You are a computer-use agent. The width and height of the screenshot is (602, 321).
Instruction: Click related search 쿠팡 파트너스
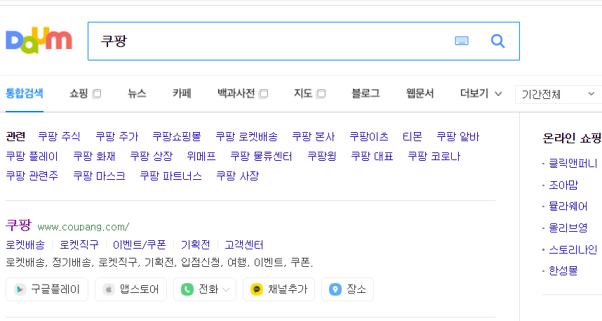tap(170, 176)
